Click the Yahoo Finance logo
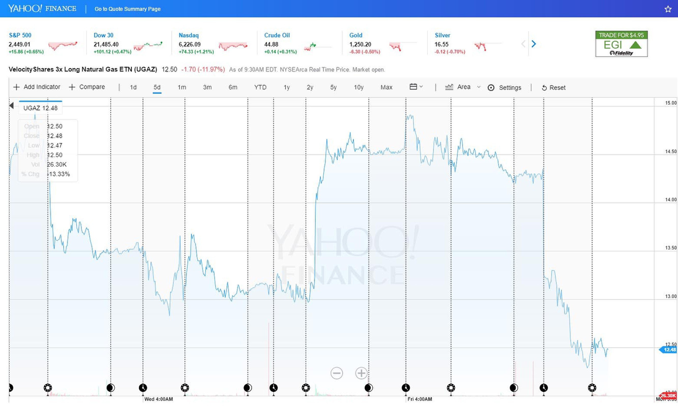Image resolution: width=678 pixels, height=406 pixels. (x=42, y=8)
